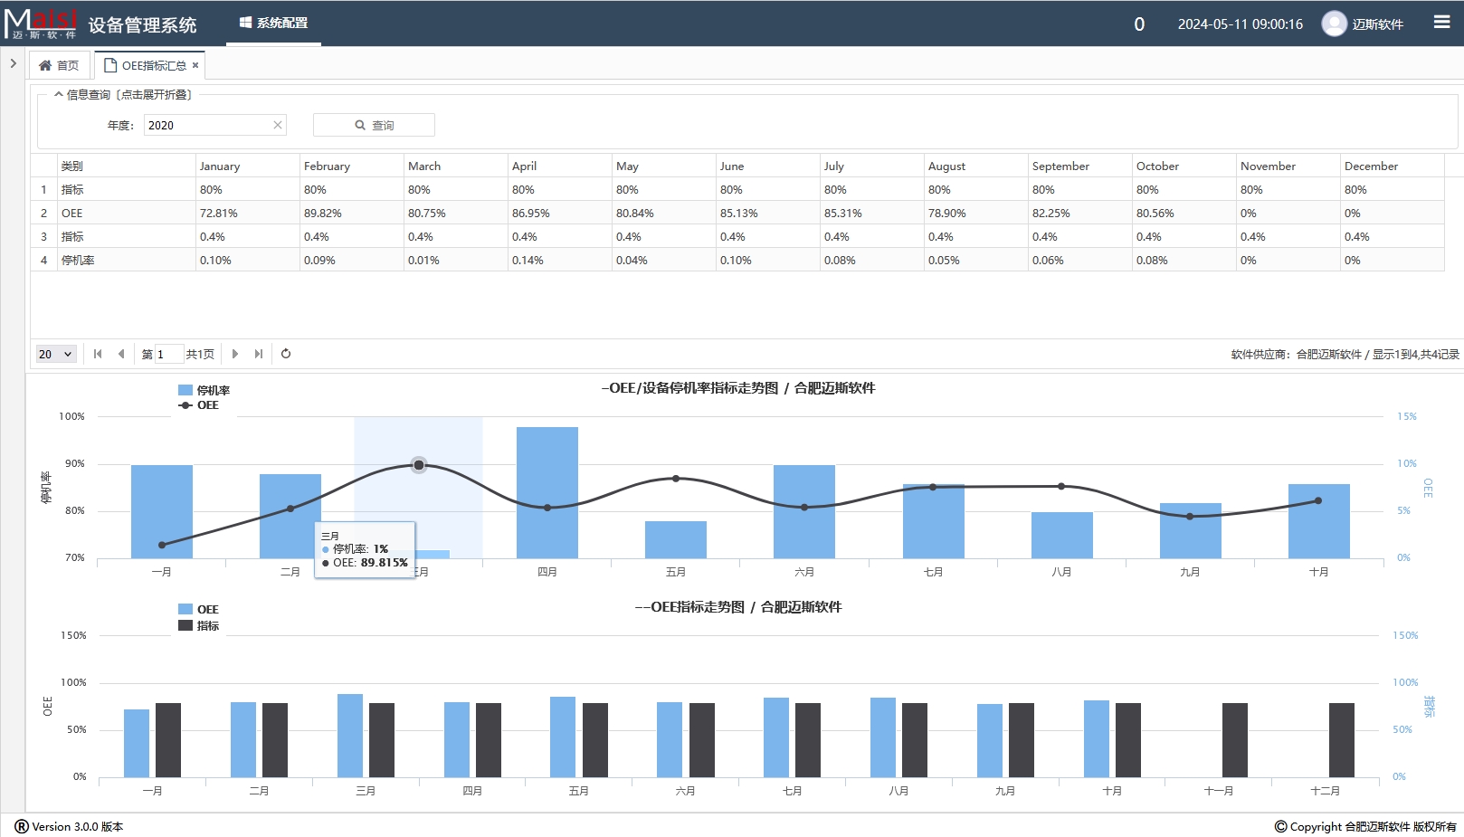The height and width of the screenshot is (837, 1464).
Task: Click the user avatar icon
Action: click(x=1334, y=24)
